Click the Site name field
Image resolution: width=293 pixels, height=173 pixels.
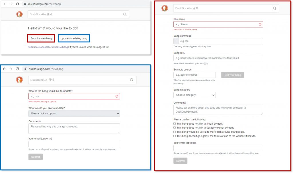coord(218,24)
